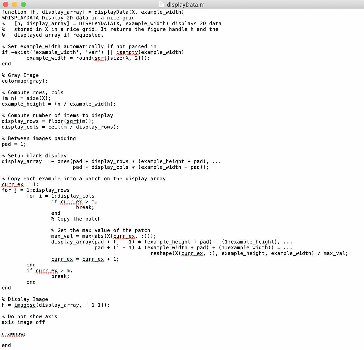
Task: Click the underlined word isempty
Action: 127,52
